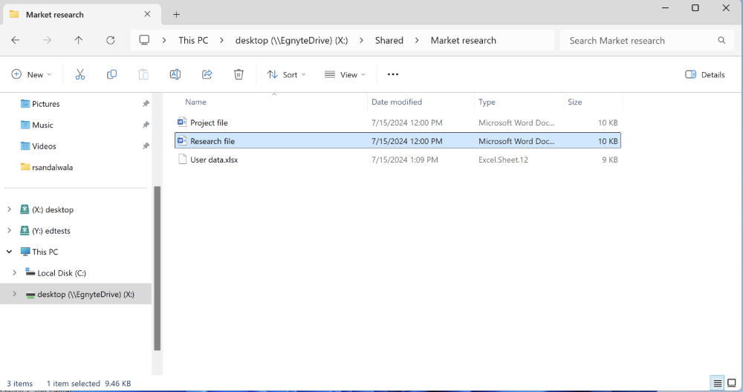Click the Copy icon in toolbar
The height and width of the screenshot is (392, 743).
[111, 74]
